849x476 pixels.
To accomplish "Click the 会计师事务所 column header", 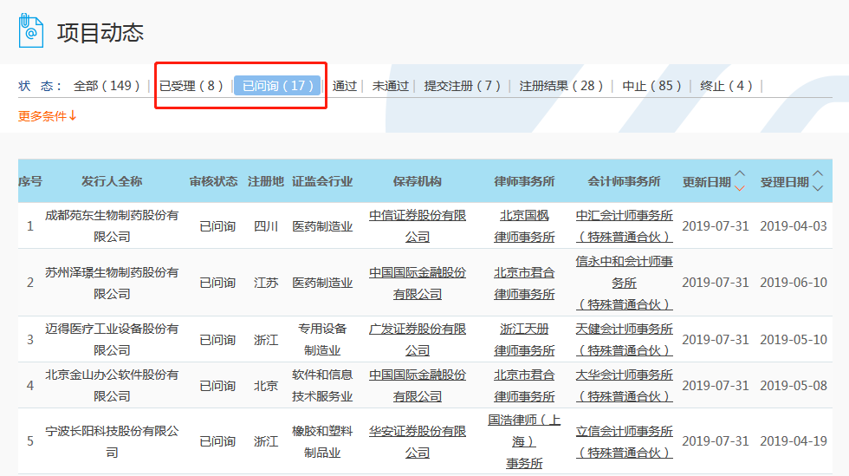I will (x=625, y=181).
